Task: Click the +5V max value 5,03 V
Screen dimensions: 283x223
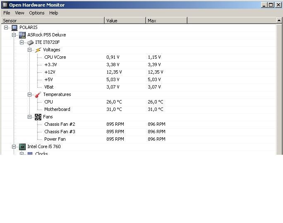Action: tap(154, 79)
